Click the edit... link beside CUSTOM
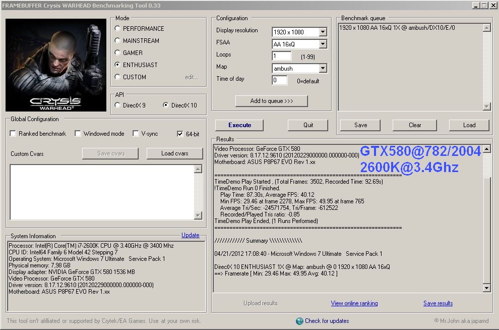The image size is (499, 330). click(x=191, y=77)
